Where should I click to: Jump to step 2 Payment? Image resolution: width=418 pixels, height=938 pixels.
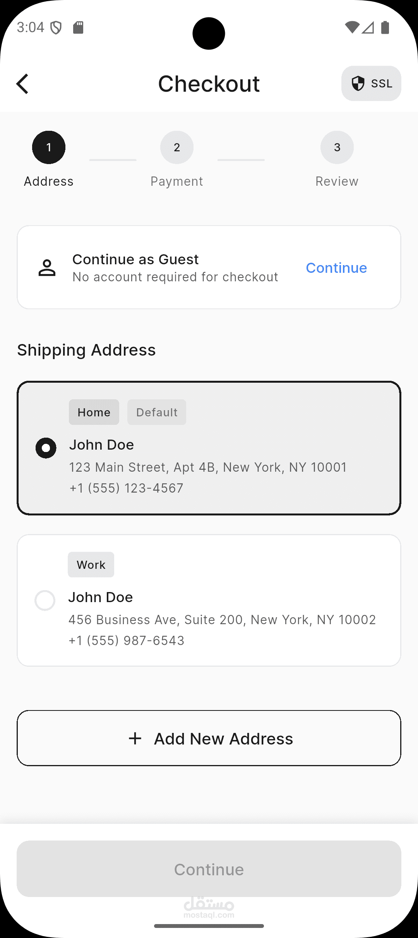click(177, 147)
